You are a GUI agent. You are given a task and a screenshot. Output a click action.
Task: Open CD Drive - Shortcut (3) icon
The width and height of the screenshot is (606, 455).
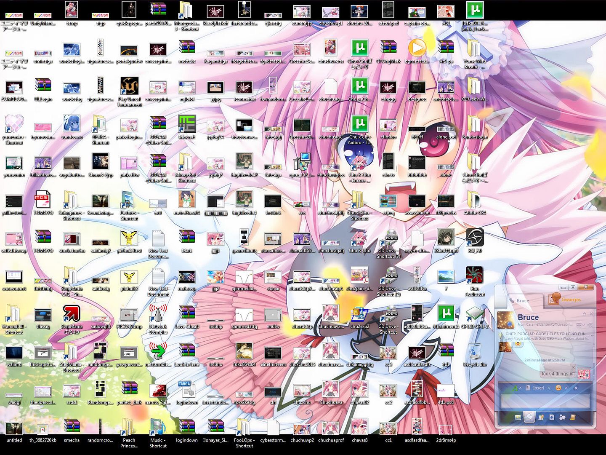click(388, 238)
